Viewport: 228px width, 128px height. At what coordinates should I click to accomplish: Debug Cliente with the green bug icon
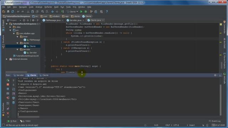pyautogui.click(x=86, y=12)
